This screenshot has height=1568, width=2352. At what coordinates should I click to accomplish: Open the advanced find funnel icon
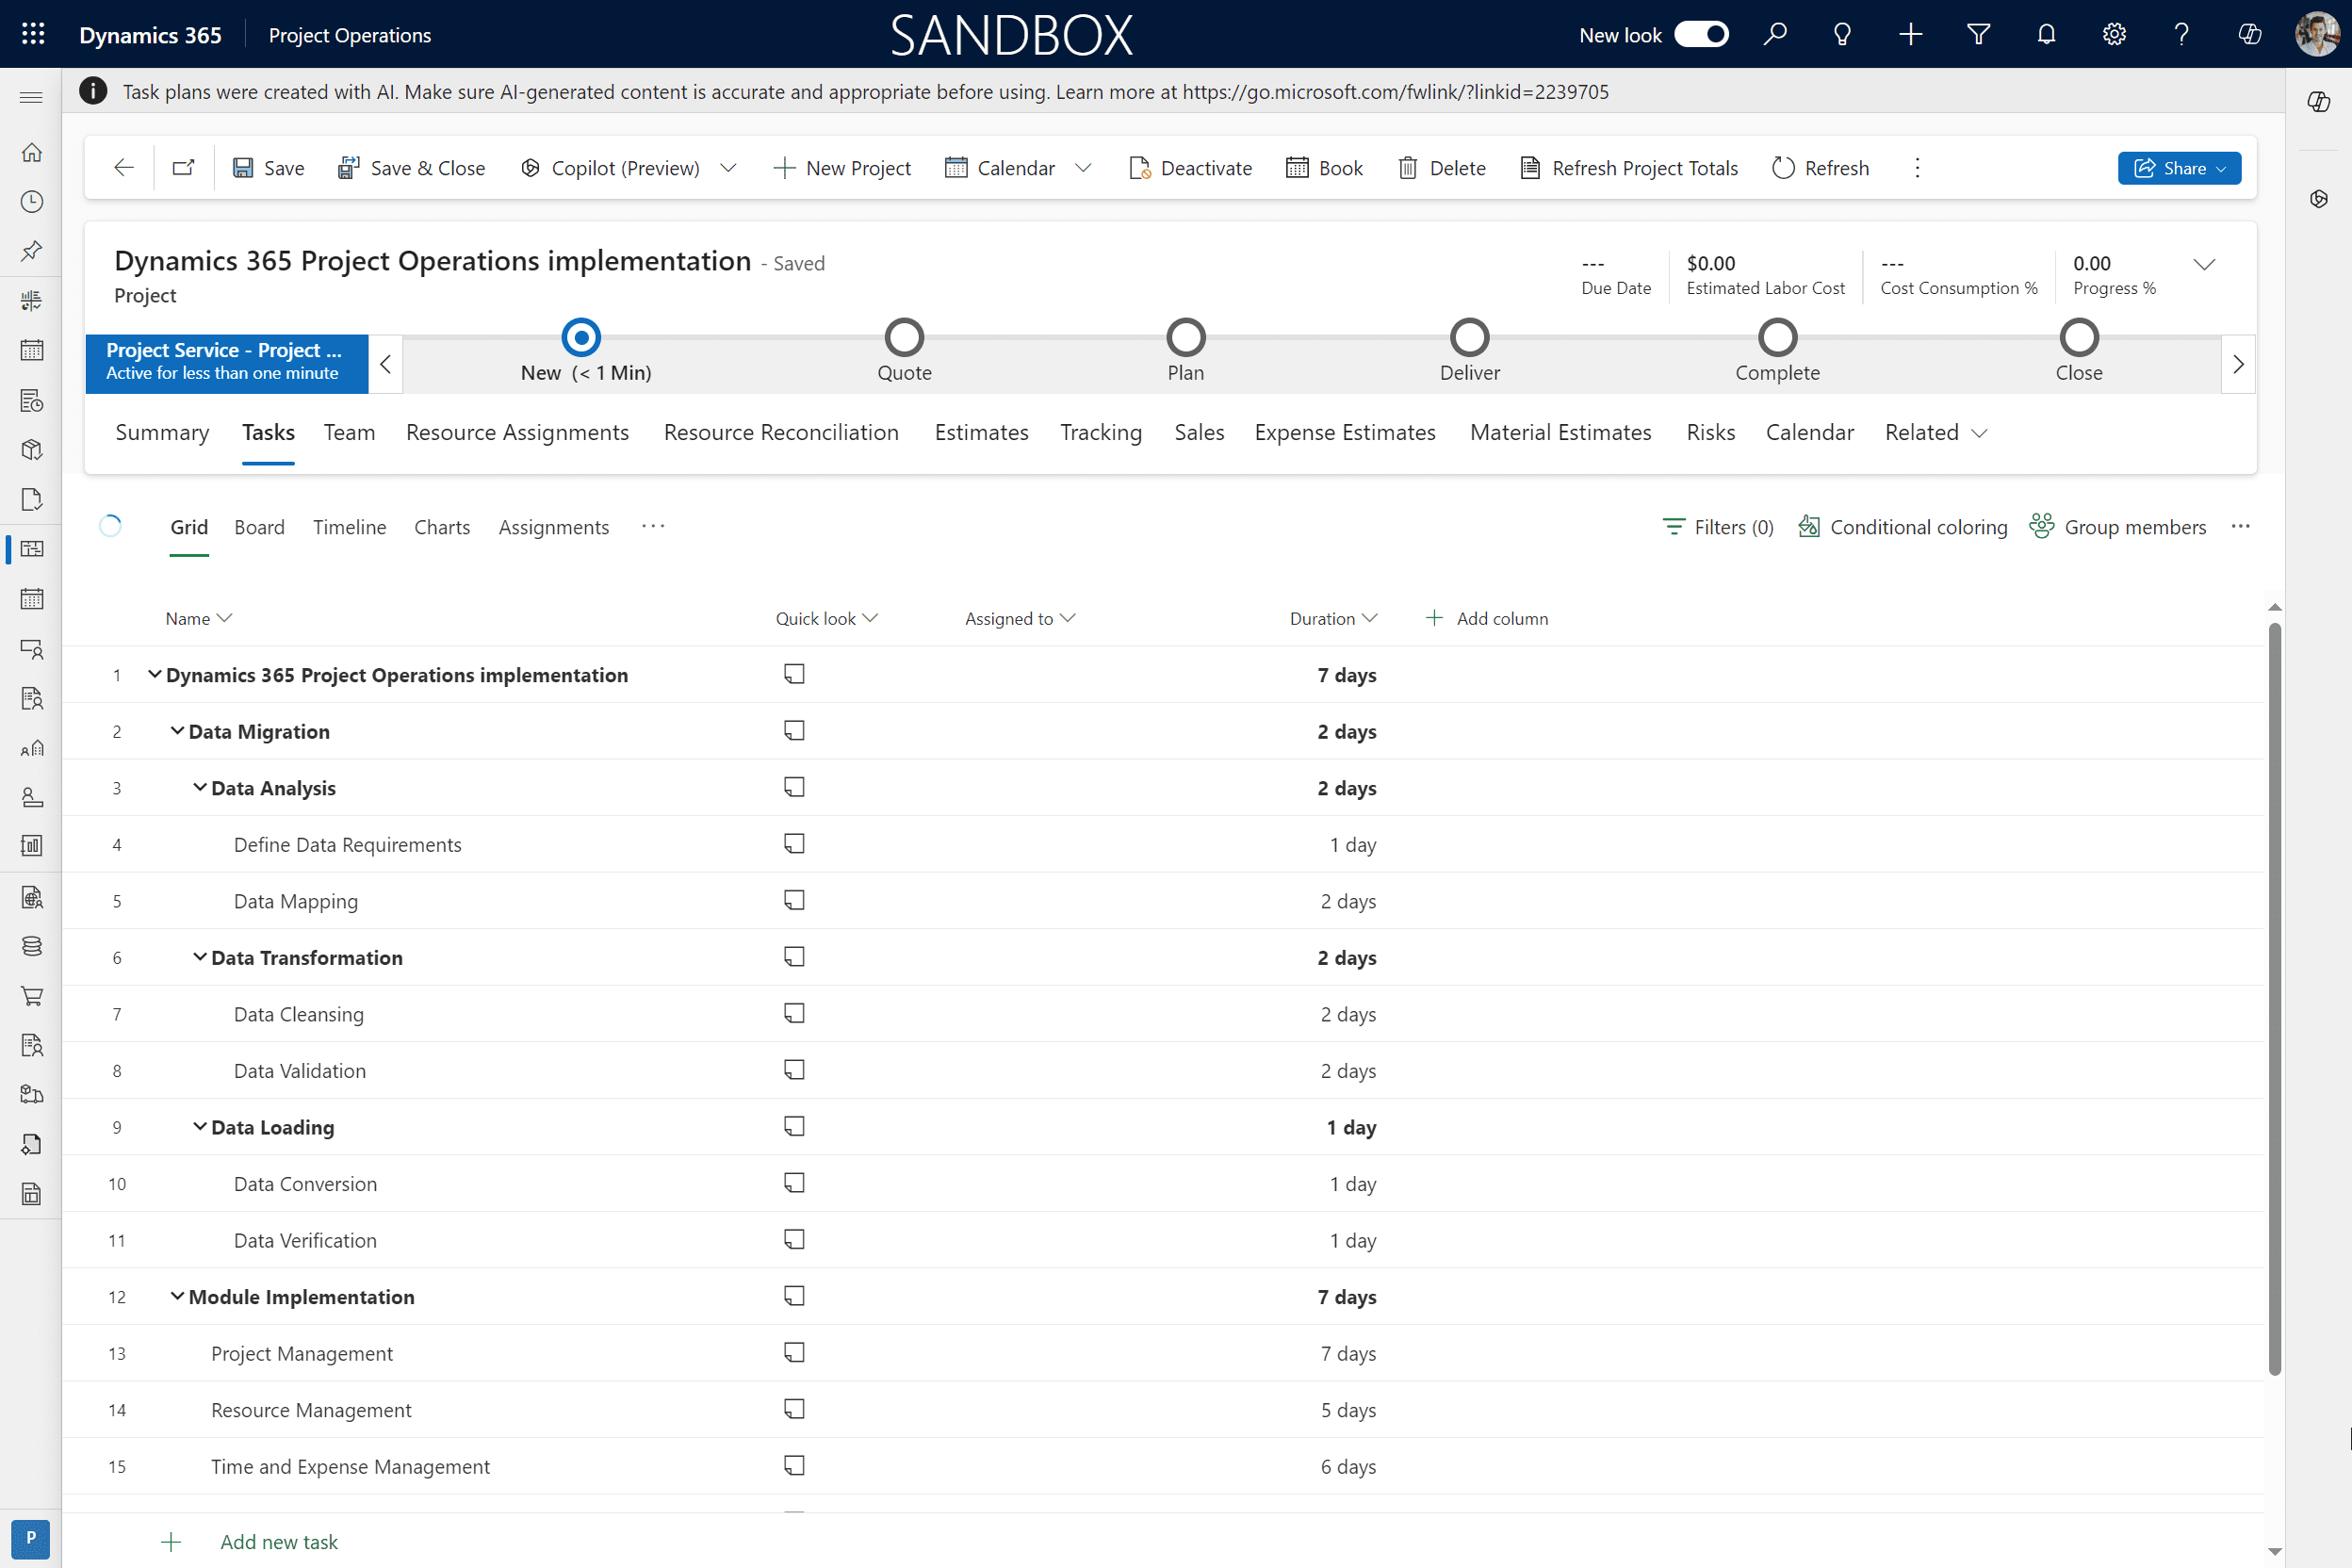point(1978,35)
